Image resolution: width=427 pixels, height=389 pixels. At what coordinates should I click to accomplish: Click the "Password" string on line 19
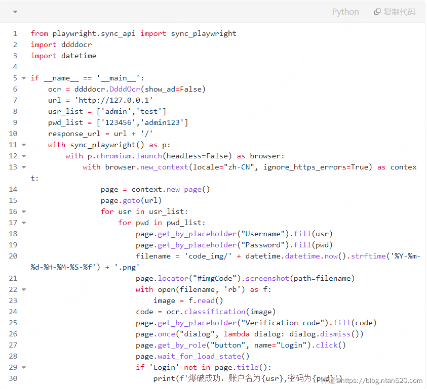tap(263, 245)
